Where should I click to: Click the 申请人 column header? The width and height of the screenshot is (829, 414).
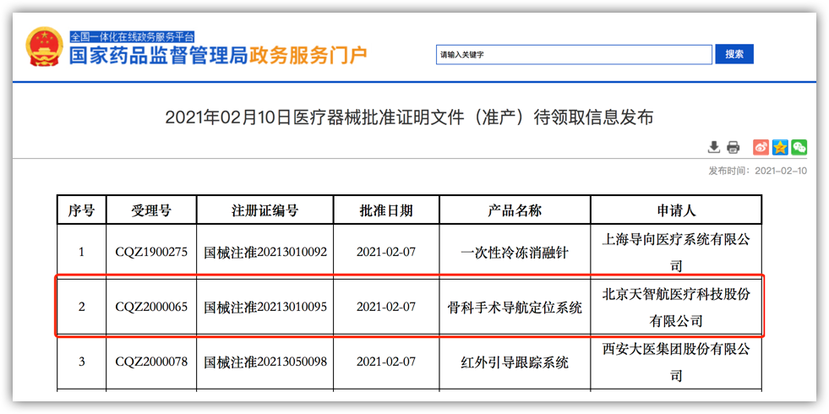(676, 210)
